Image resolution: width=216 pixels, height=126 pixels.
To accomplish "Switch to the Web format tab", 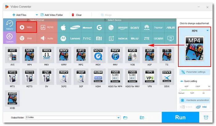I will coord(27,38).
